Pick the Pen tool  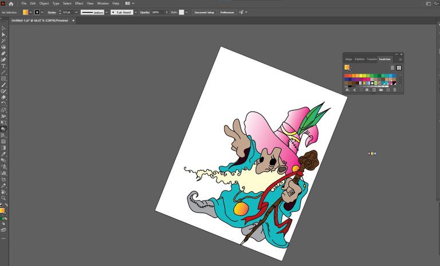[x=3, y=54]
